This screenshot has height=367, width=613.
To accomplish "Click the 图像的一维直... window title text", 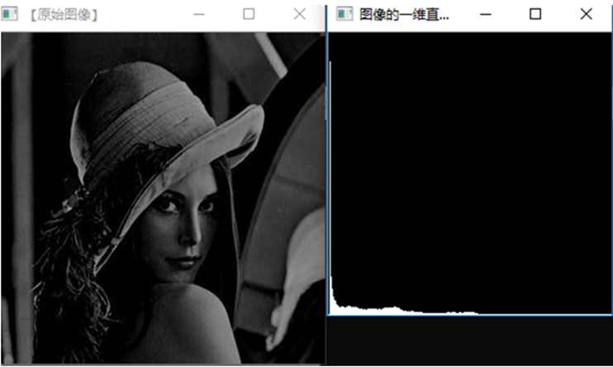I will pos(404,15).
